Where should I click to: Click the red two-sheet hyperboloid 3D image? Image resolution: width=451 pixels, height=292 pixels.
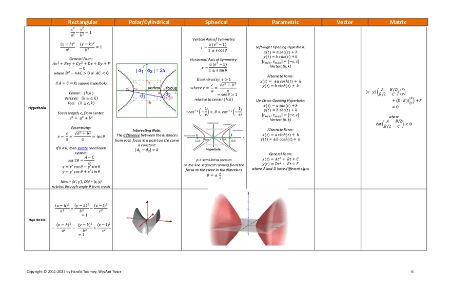click(248, 216)
